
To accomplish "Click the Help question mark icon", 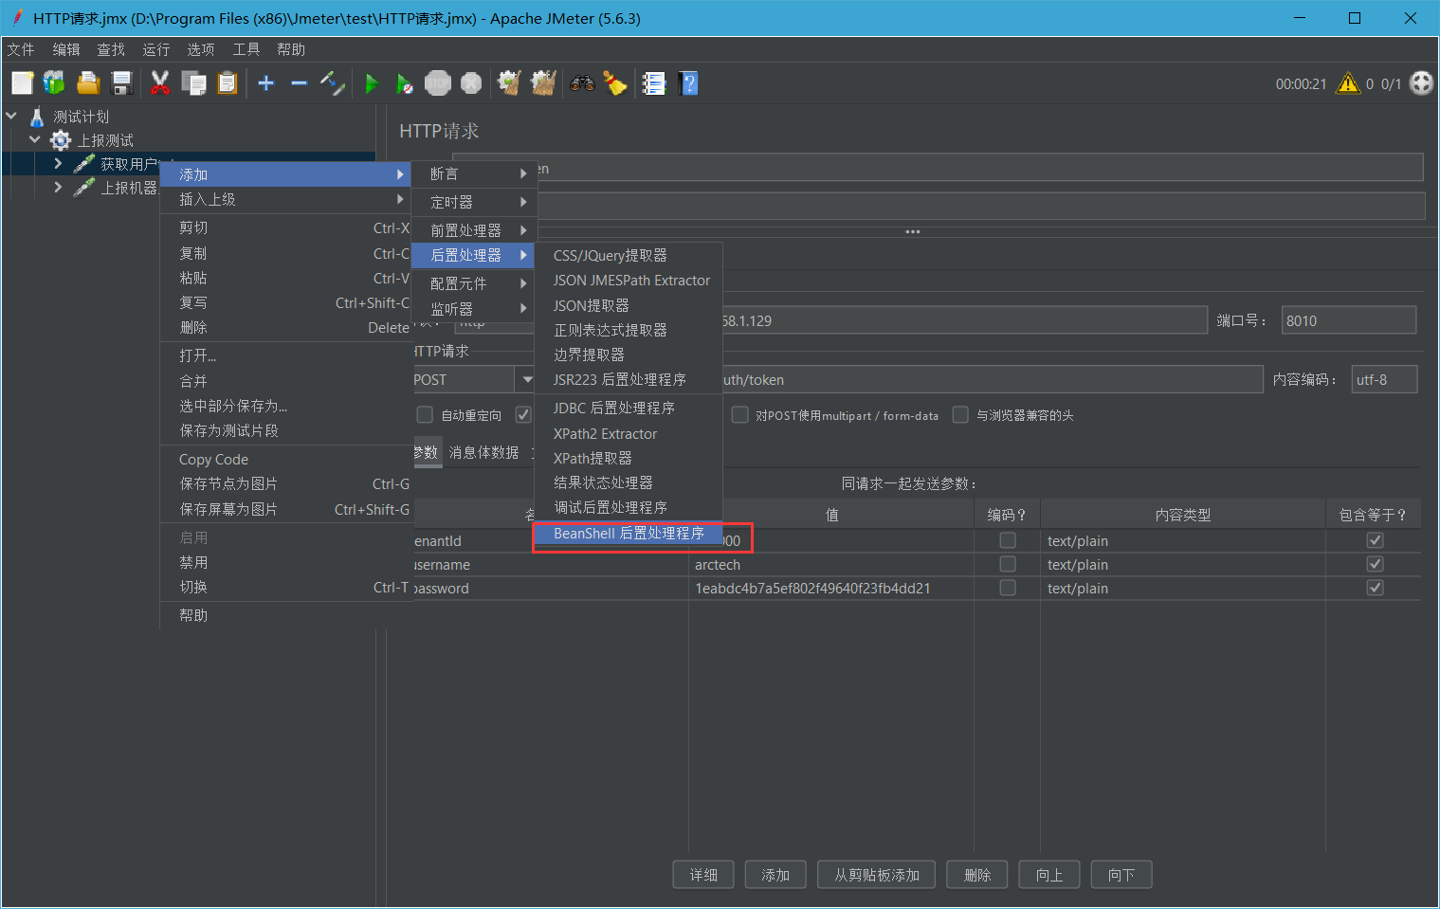I will 689,83.
